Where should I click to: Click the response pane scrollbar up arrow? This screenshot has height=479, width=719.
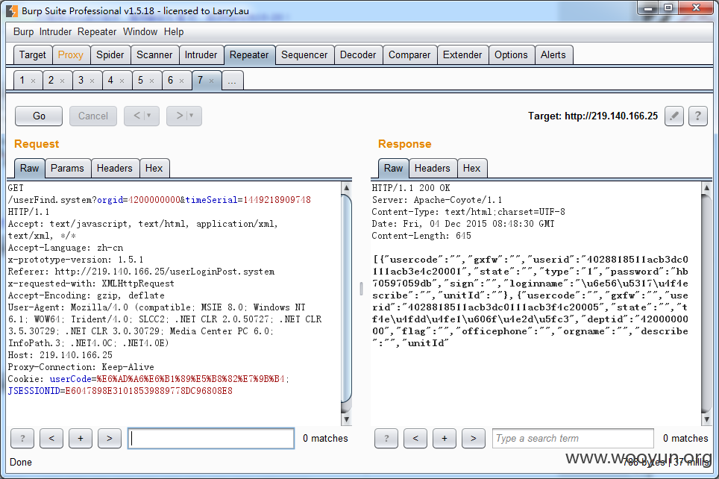click(706, 188)
